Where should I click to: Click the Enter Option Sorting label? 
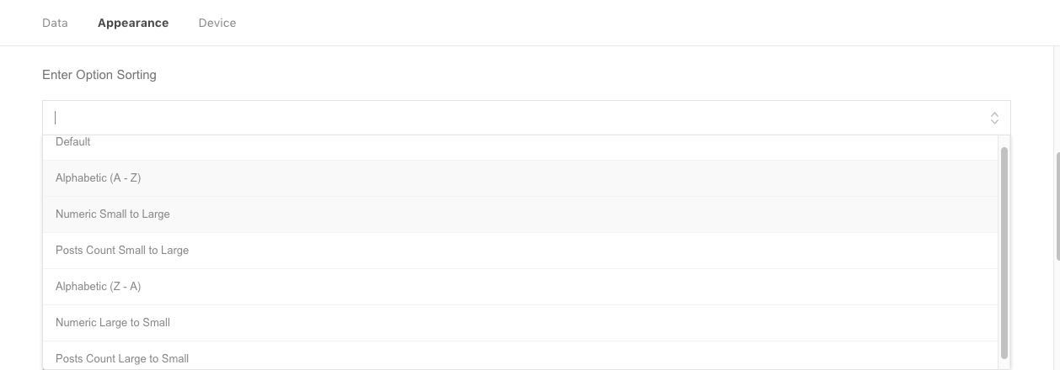(x=99, y=75)
